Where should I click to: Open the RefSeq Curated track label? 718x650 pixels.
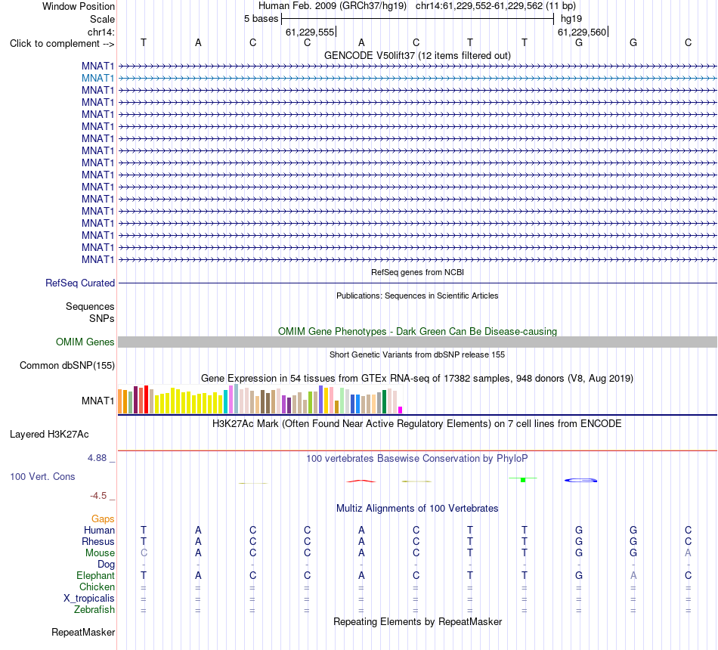point(80,283)
